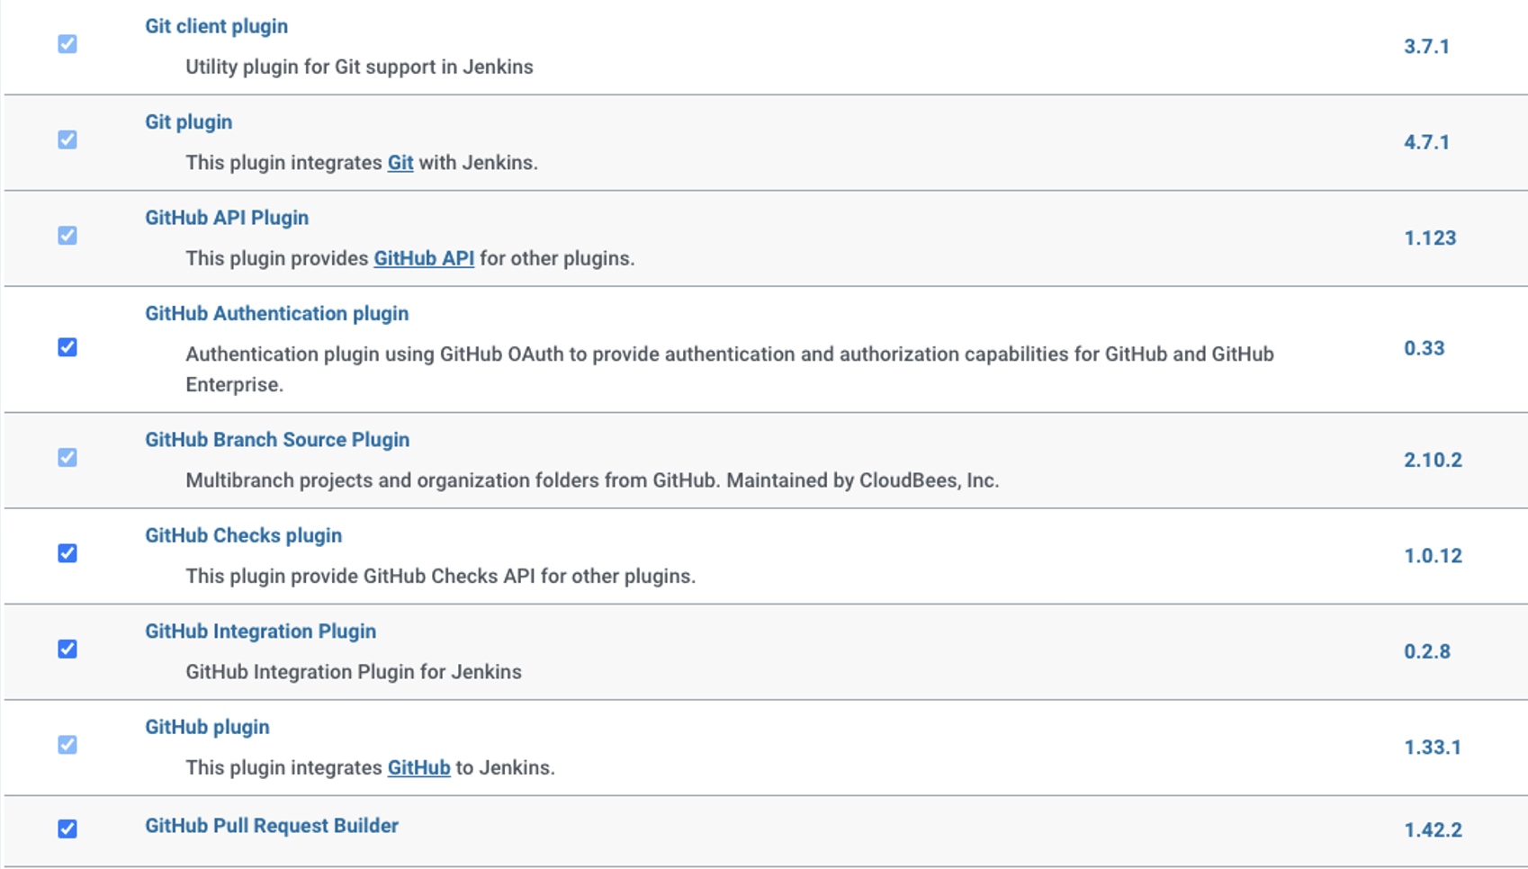Uncheck the GitHub Checks plugin checkbox

pos(67,553)
